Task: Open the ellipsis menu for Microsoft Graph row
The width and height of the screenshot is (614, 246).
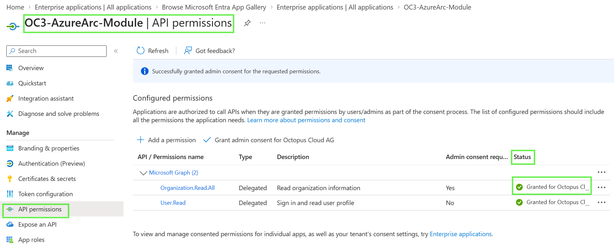Action: point(601,172)
